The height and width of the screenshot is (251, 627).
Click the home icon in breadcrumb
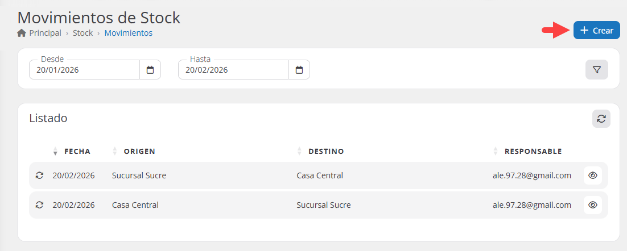coord(22,33)
